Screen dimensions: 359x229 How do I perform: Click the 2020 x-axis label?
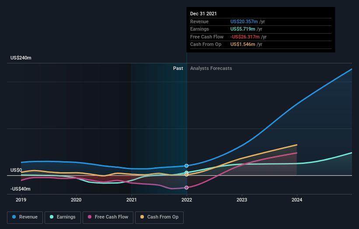[76, 200]
